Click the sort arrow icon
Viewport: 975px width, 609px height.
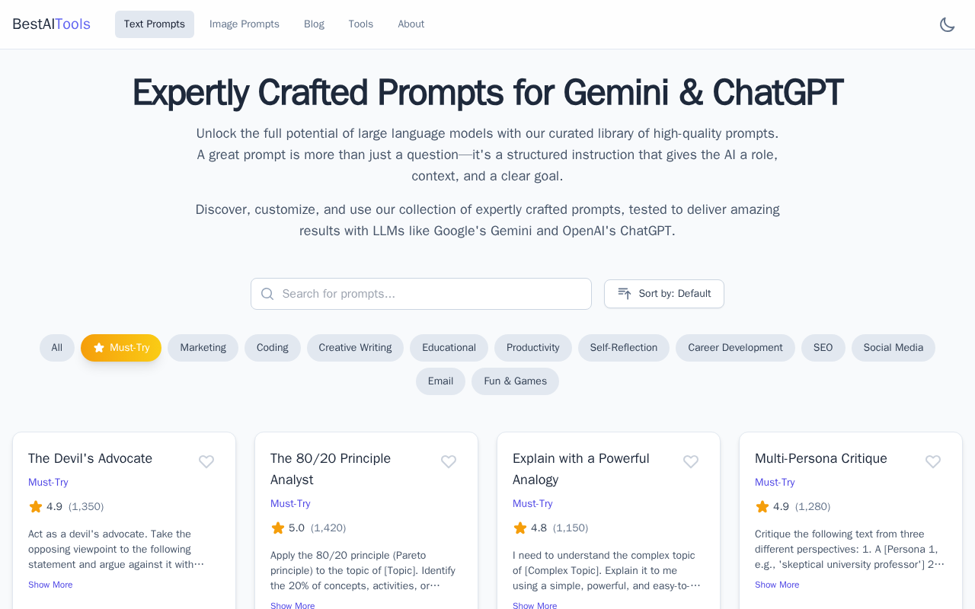[x=625, y=294]
